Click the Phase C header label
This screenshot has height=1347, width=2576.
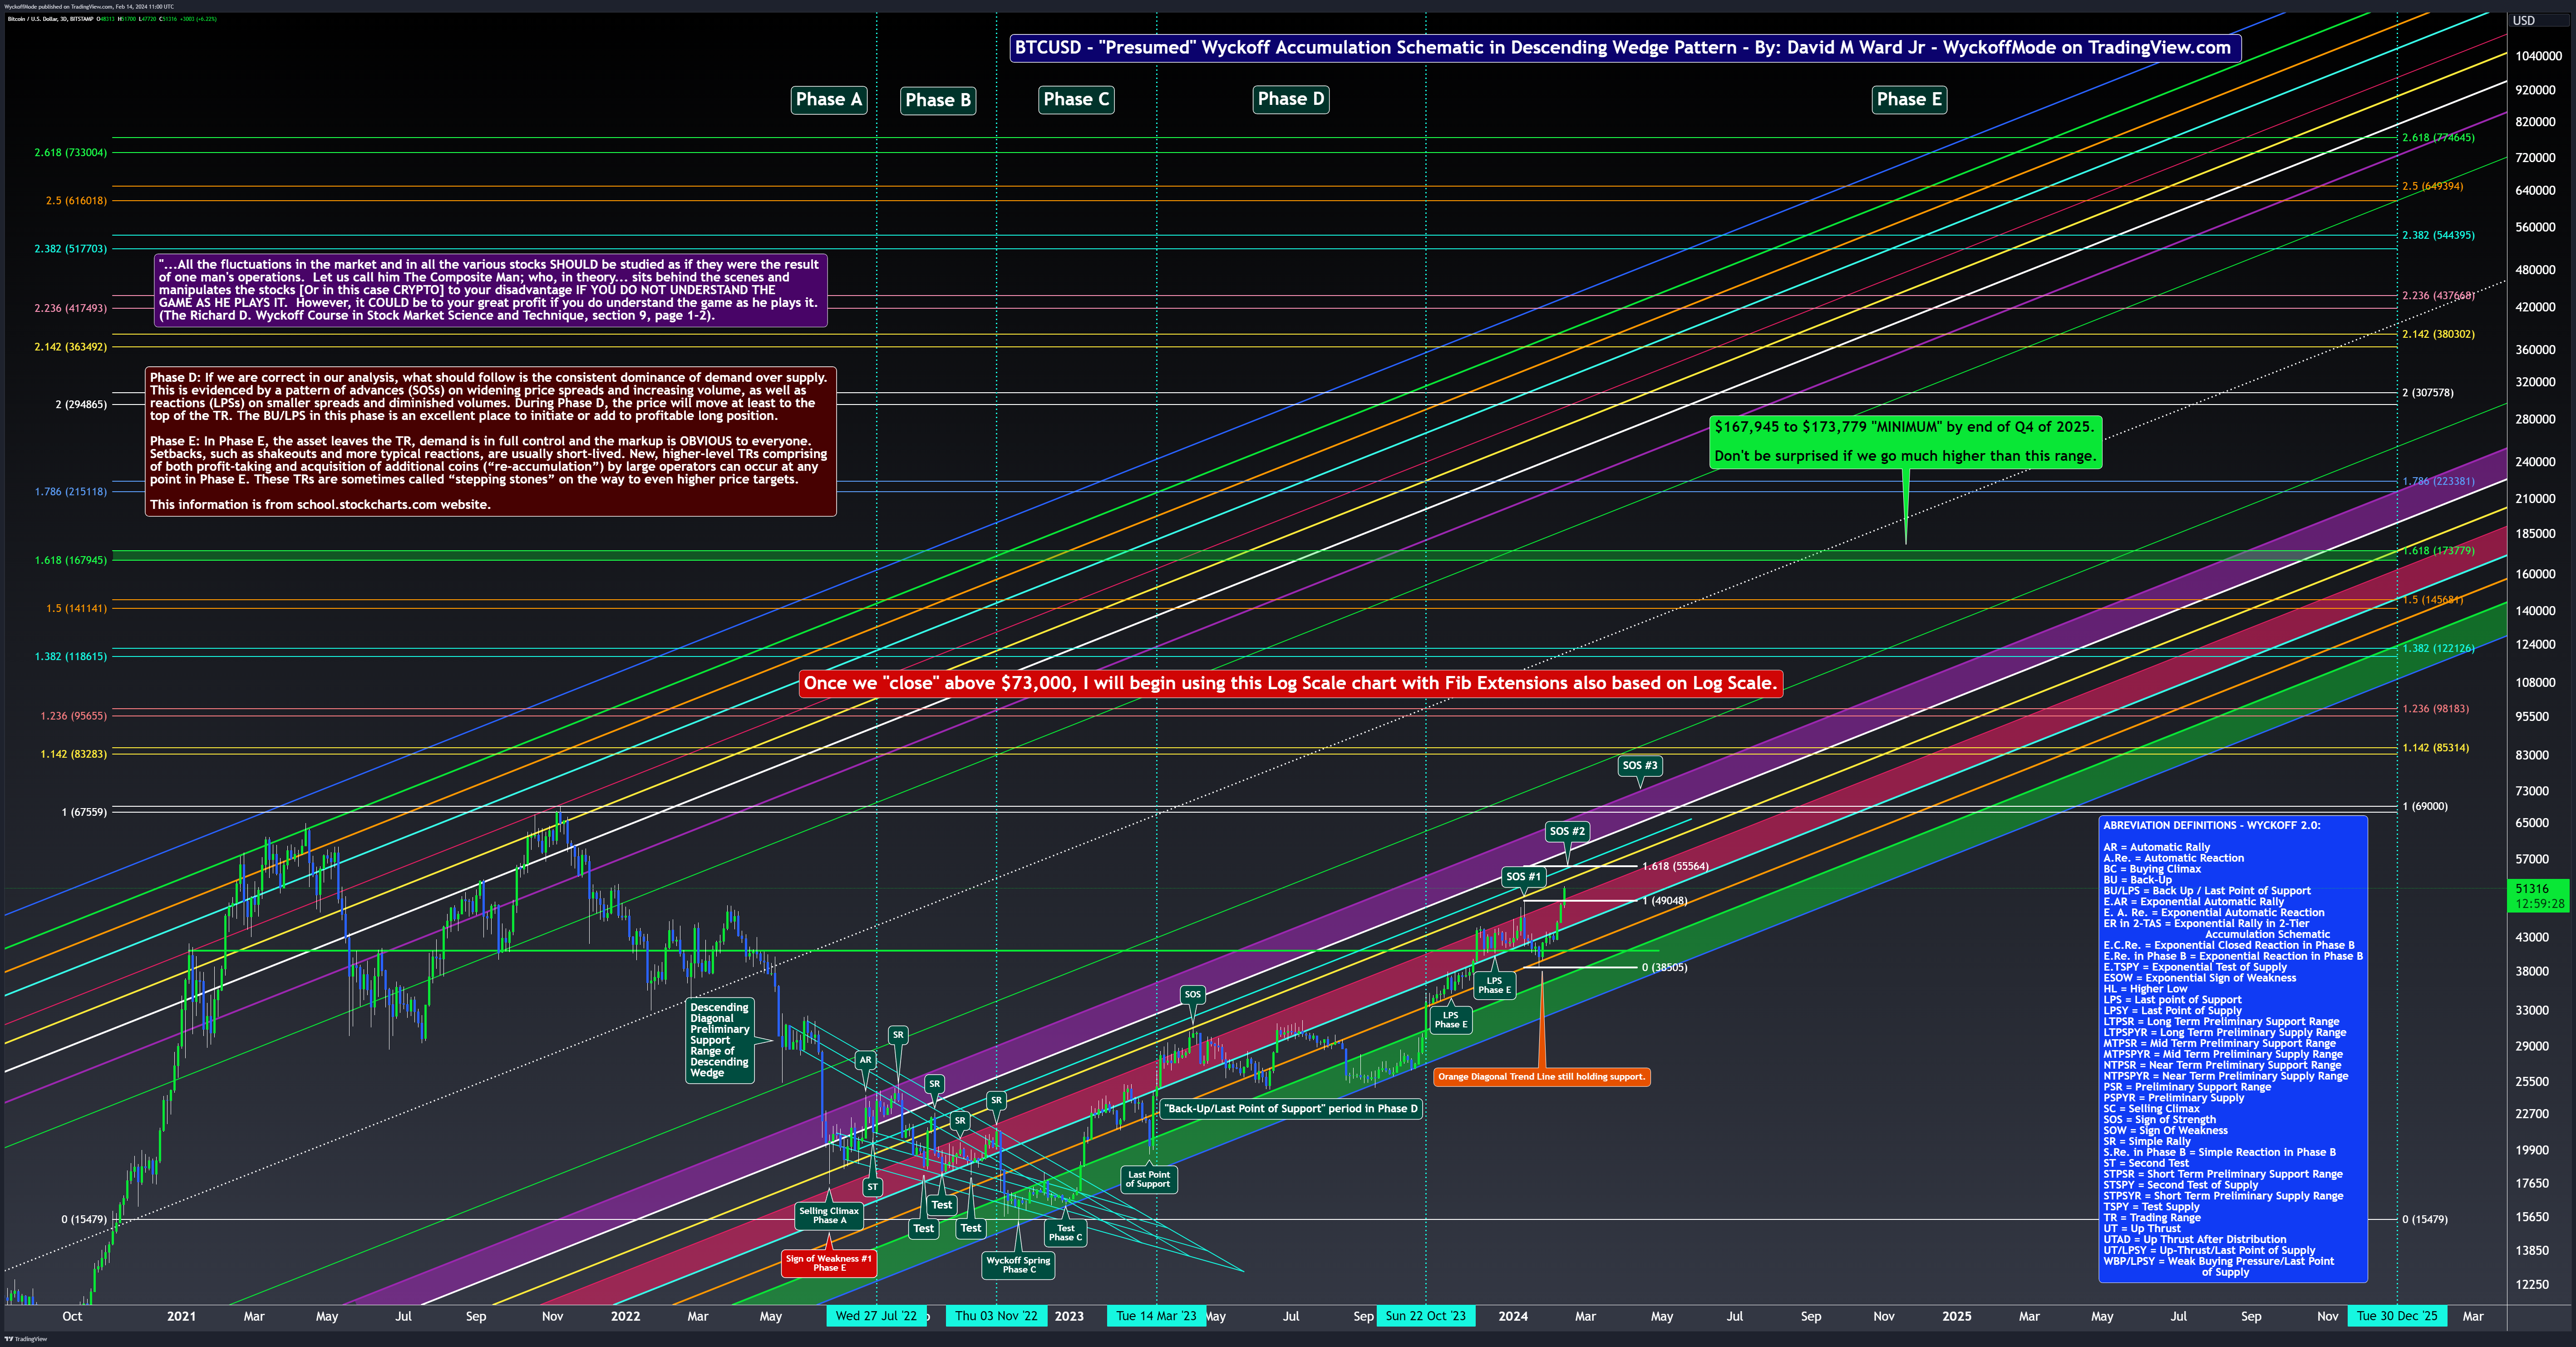[1076, 99]
